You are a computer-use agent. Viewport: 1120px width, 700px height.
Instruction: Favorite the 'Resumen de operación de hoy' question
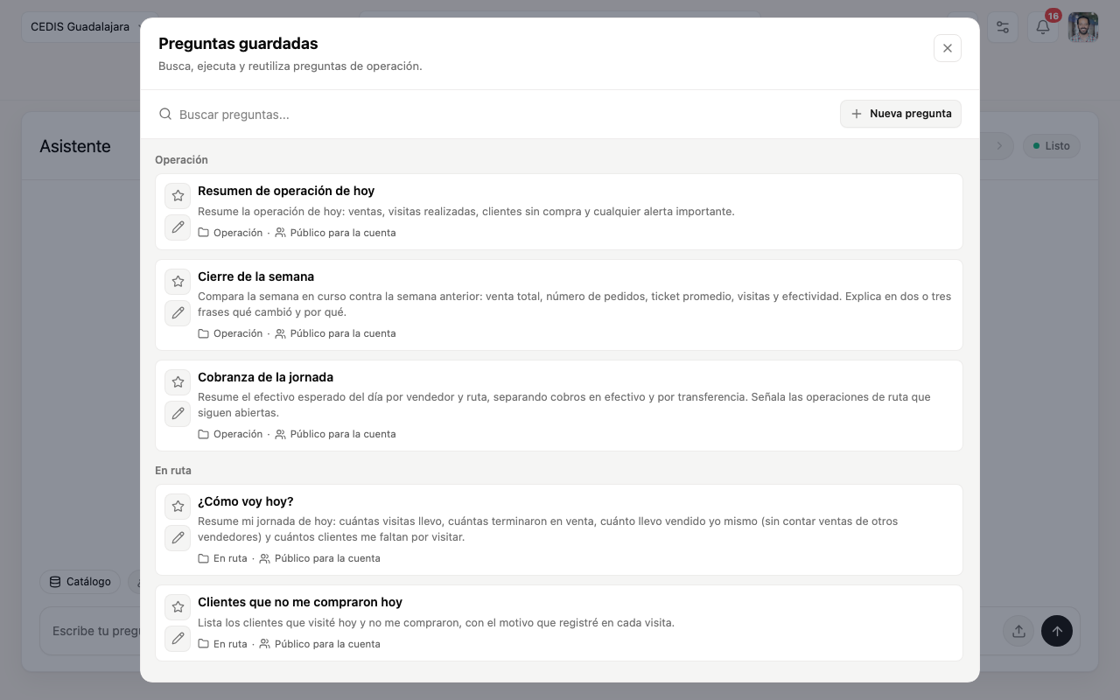coord(178,196)
